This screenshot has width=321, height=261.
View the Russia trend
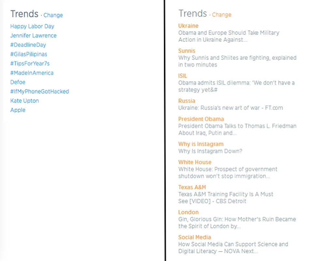coord(187,101)
